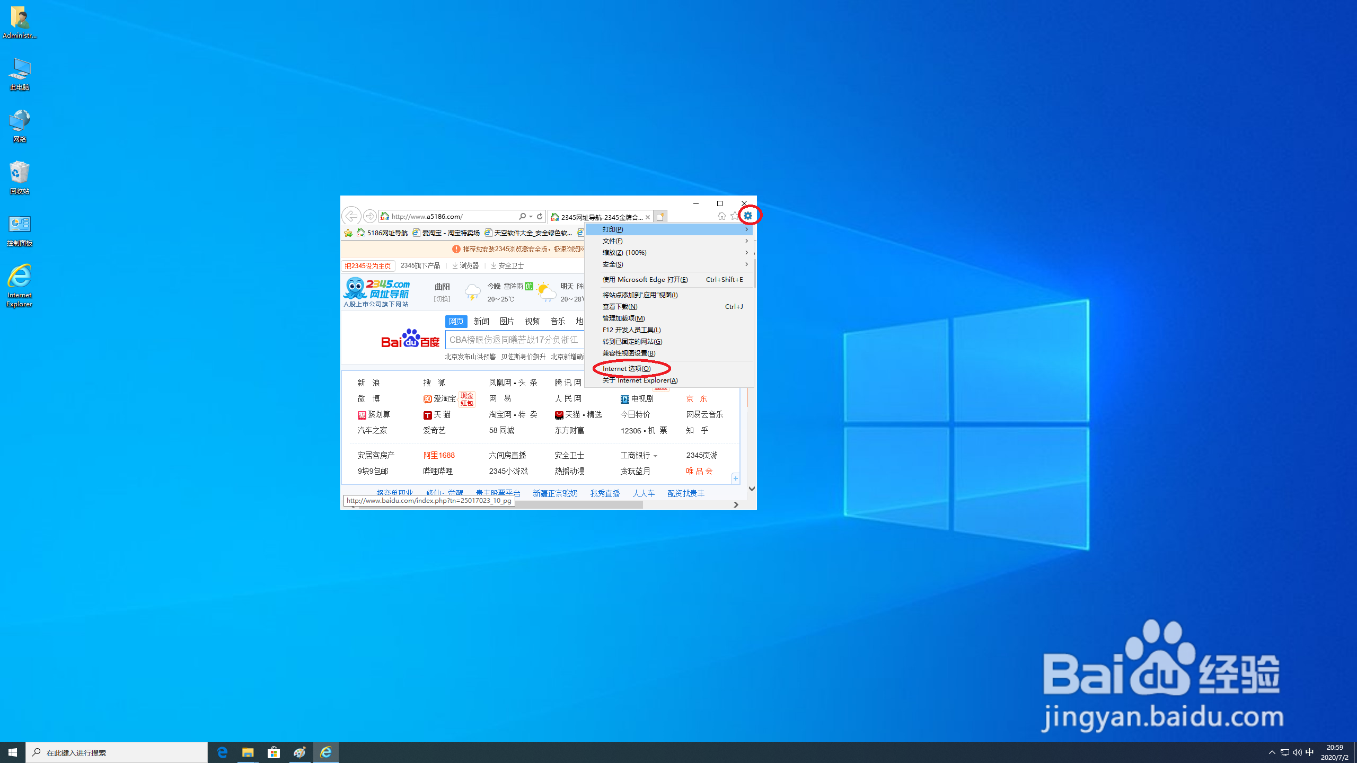Open the Tools gear icon in IE
Image resolution: width=1357 pixels, height=763 pixels.
click(x=748, y=216)
